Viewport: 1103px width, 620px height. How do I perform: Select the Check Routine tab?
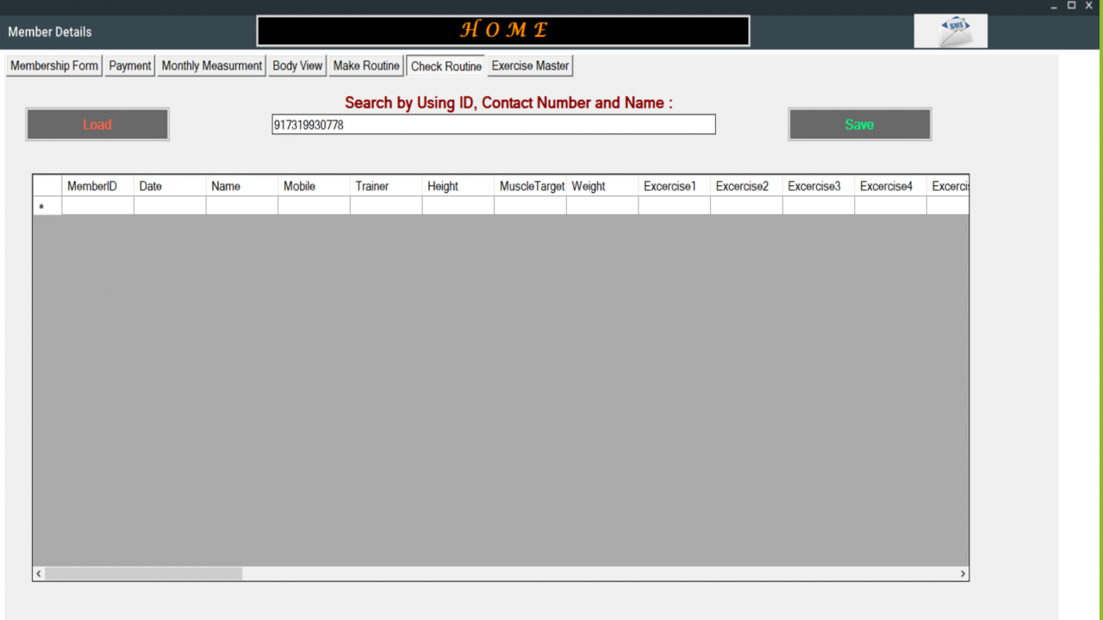(446, 65)
